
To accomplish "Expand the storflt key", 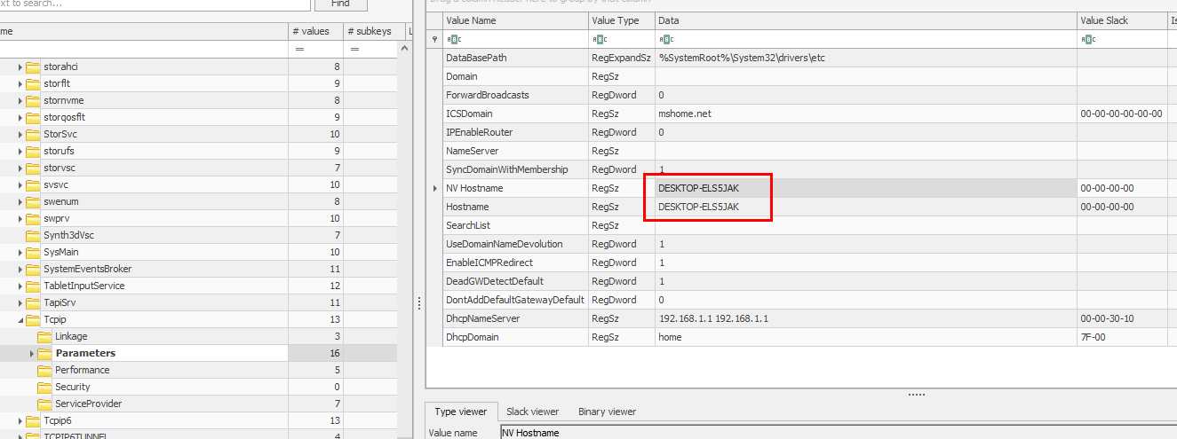I will (x=20, y=84).
